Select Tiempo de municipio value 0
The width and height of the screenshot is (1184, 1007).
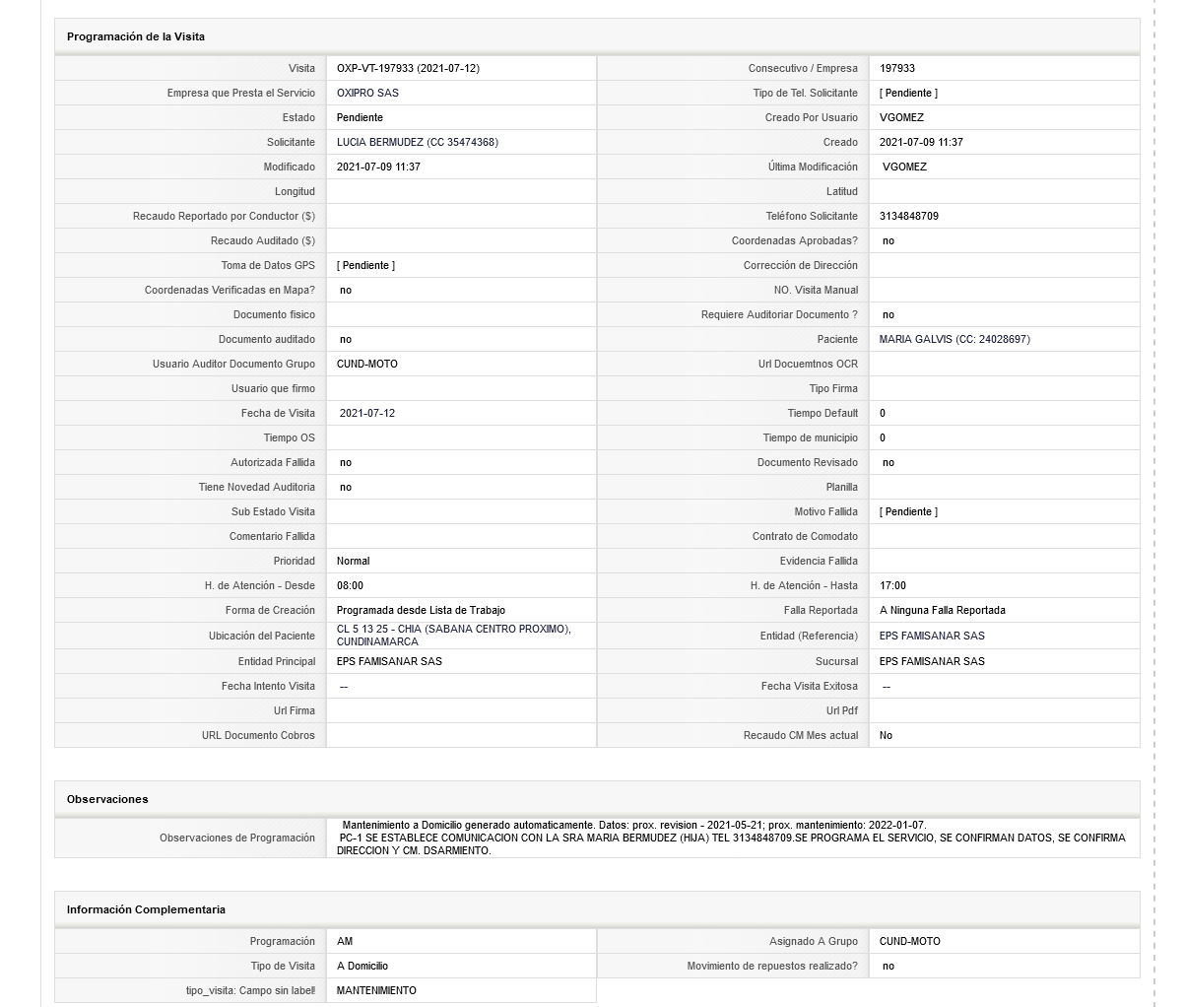tap(883, 437)
